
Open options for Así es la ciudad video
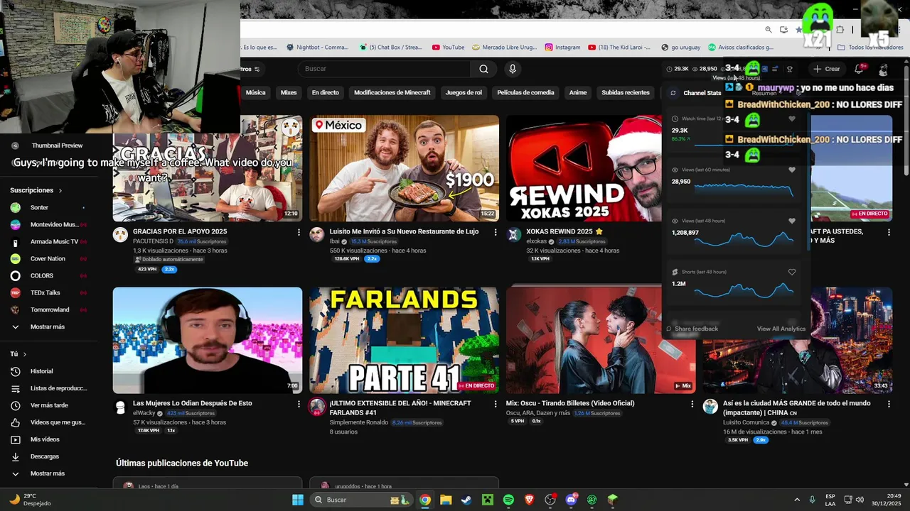click(x=889, y=404)
